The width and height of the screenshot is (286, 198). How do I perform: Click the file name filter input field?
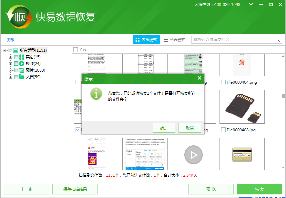coord(234,40)
